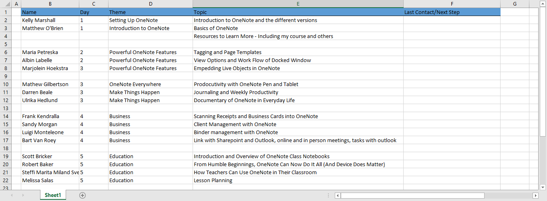
Task: Select row 5 header
Action: pos(6,44)
